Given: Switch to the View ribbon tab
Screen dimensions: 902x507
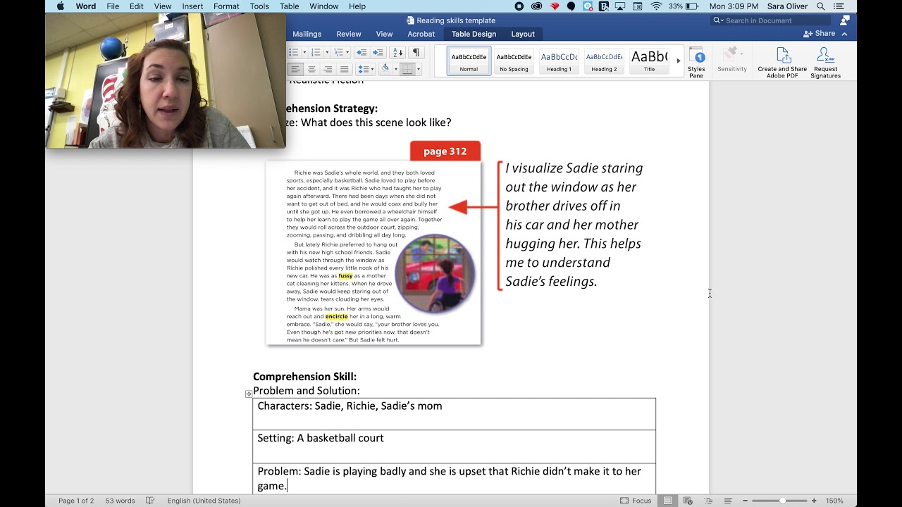Looking at the screenshot, I should pos(384,34).
